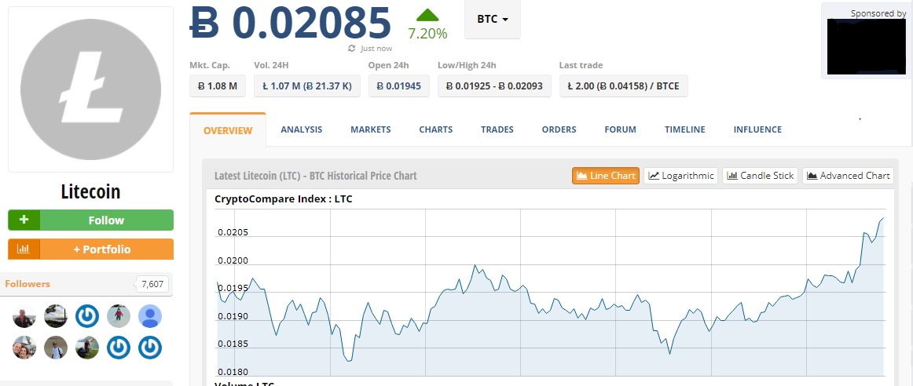This screenshot has width=913, height=386.
Task: Click the 7,607 follower count badge
Action: (152, 284)
